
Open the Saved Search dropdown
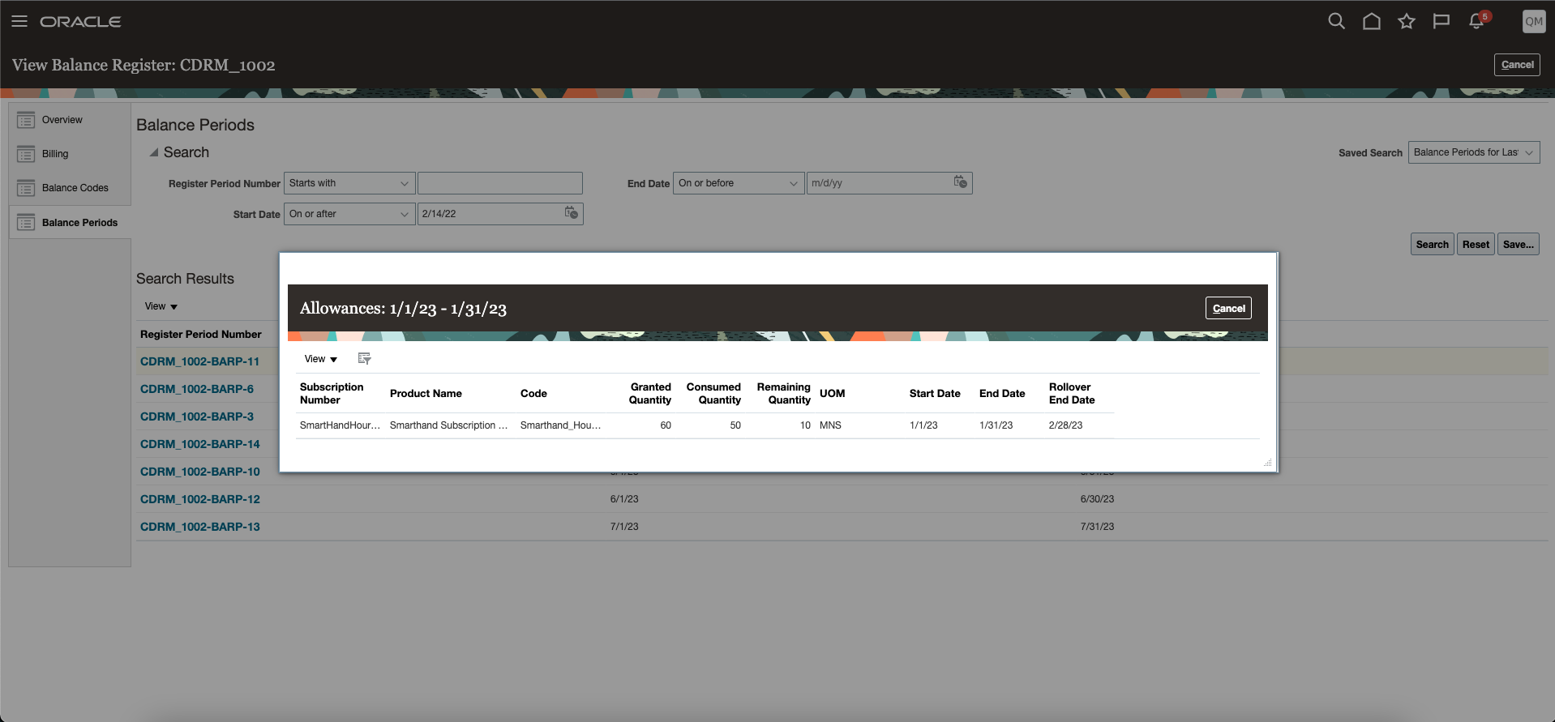point(1474,152)
